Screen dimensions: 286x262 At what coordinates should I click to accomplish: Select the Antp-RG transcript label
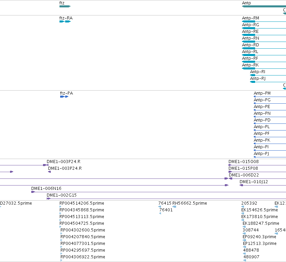[250, 25]
